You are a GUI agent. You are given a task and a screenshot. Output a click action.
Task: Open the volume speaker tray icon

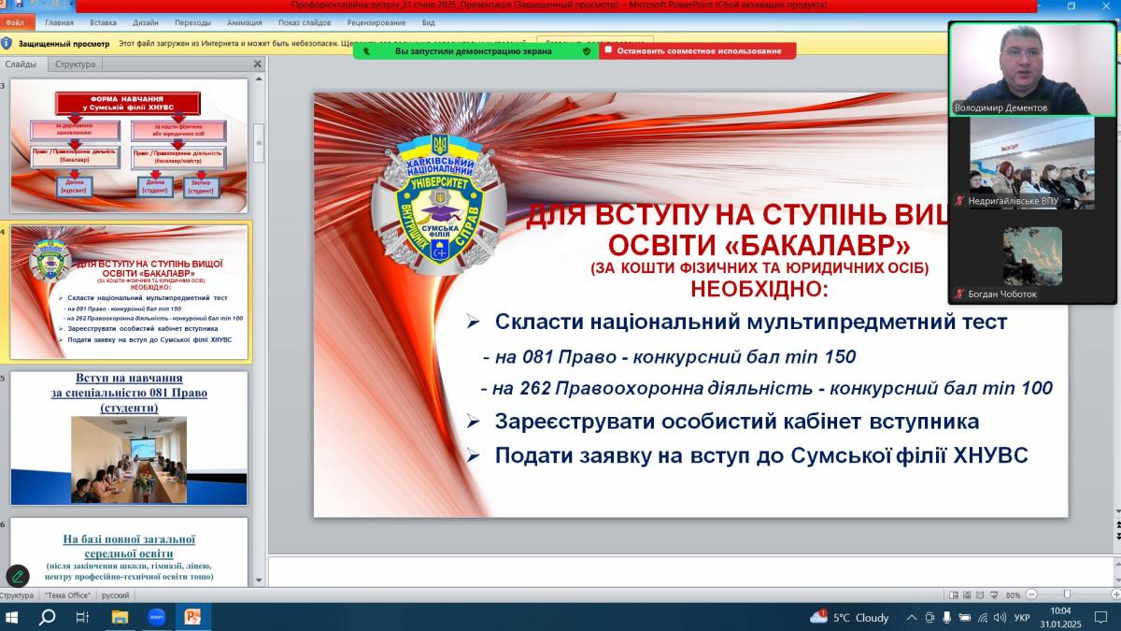pyautogui.click(x=1000, y=617)
